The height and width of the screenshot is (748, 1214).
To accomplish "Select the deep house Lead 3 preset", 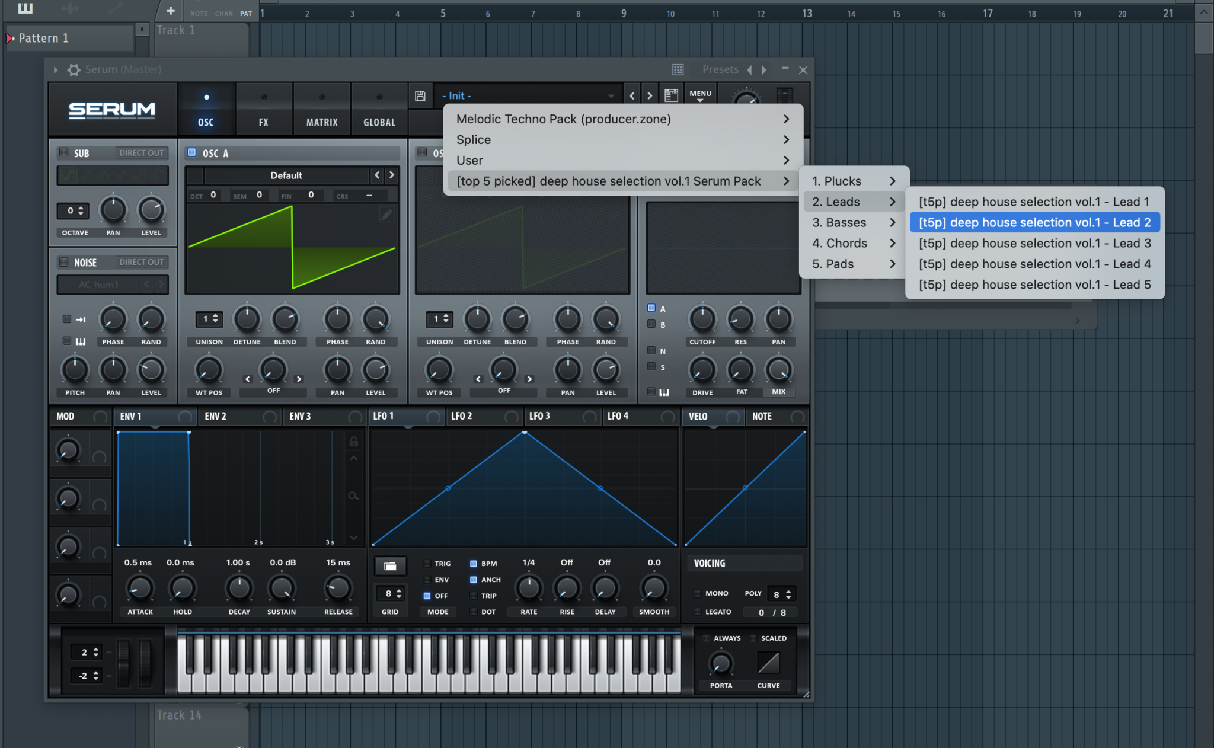I will (x=1034, y=243).
